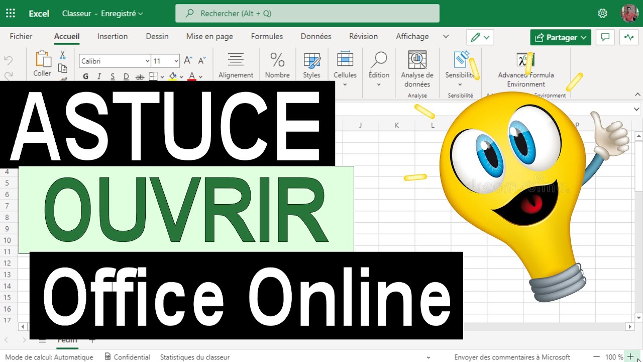Apply red font color

click(x=192, y=76)
